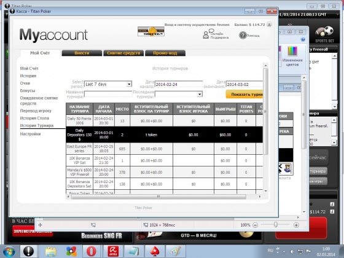Image resolution: width=344 pixels, height=258 pixels.
Task: Open История Стола in sidebar
Action: pyautogui.click(x=34, y=118)
